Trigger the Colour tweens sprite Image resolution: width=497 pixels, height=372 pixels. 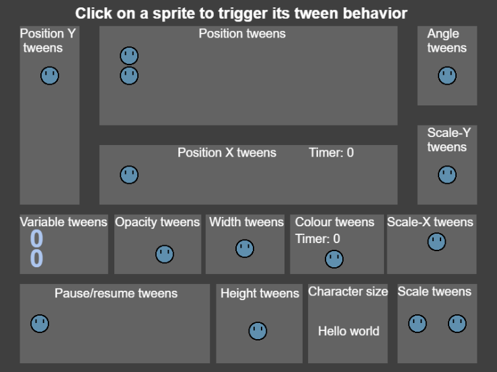334,259
